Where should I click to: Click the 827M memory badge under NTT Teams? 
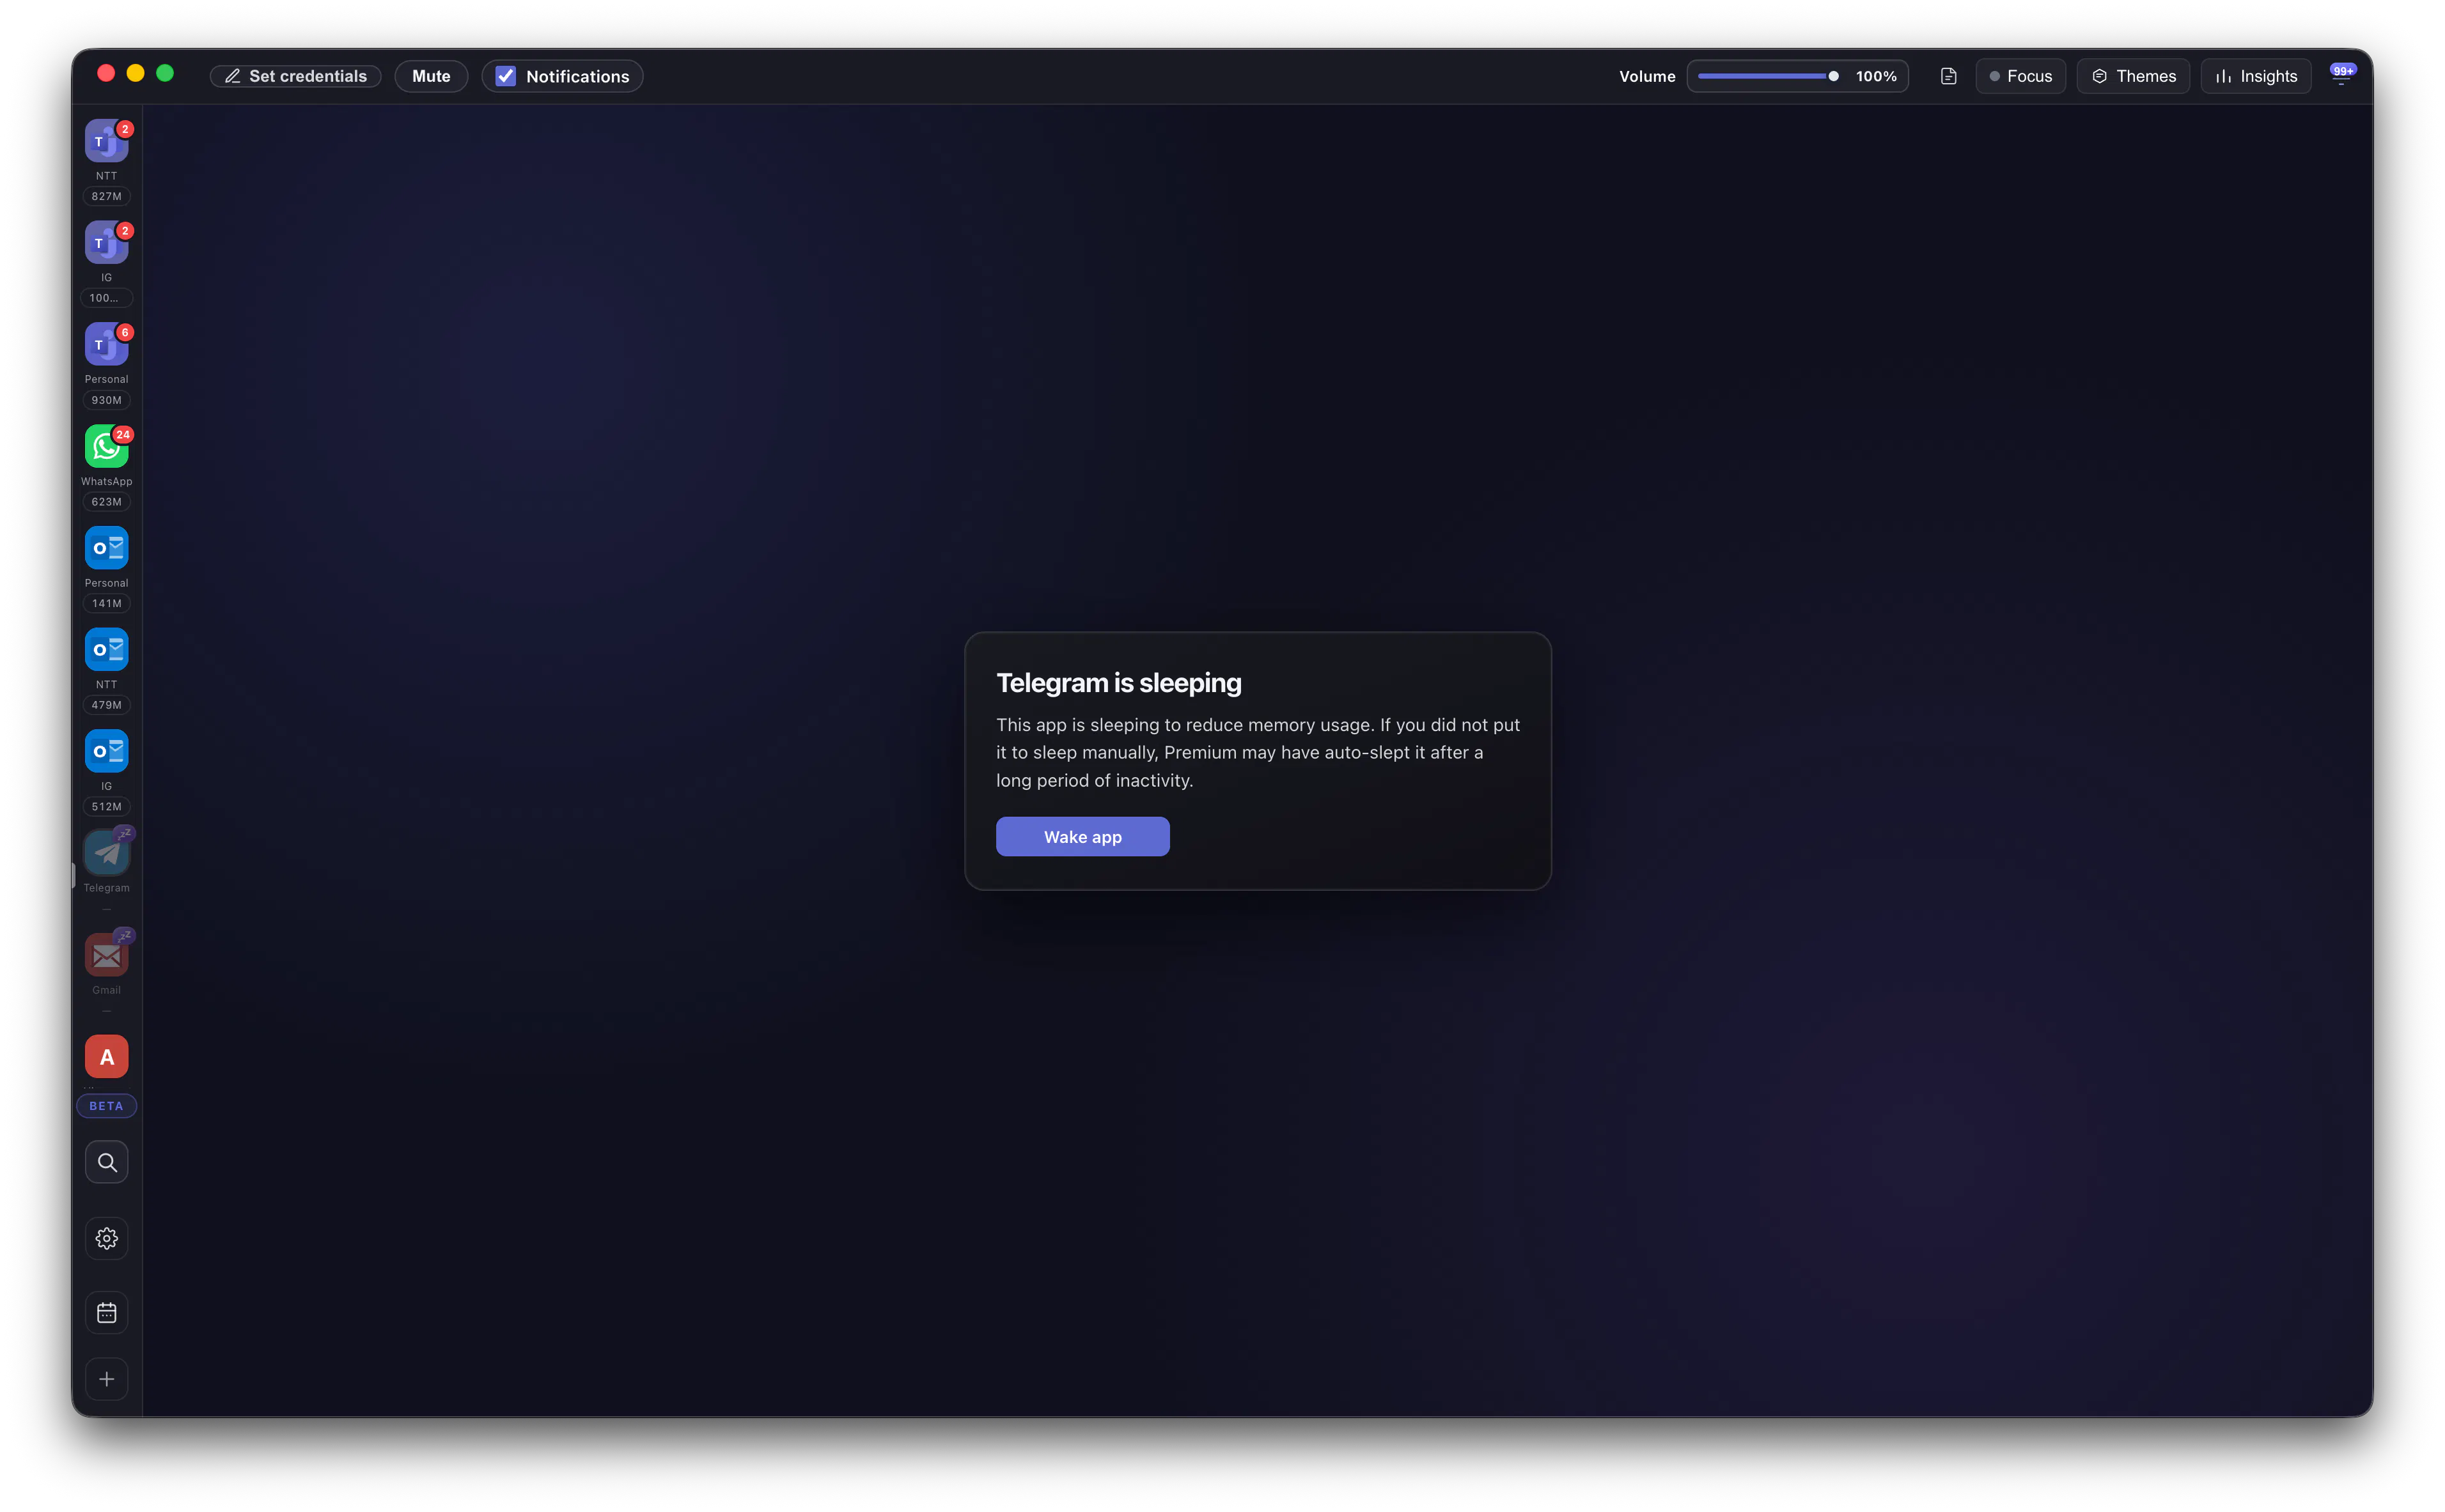pos(106,196)
